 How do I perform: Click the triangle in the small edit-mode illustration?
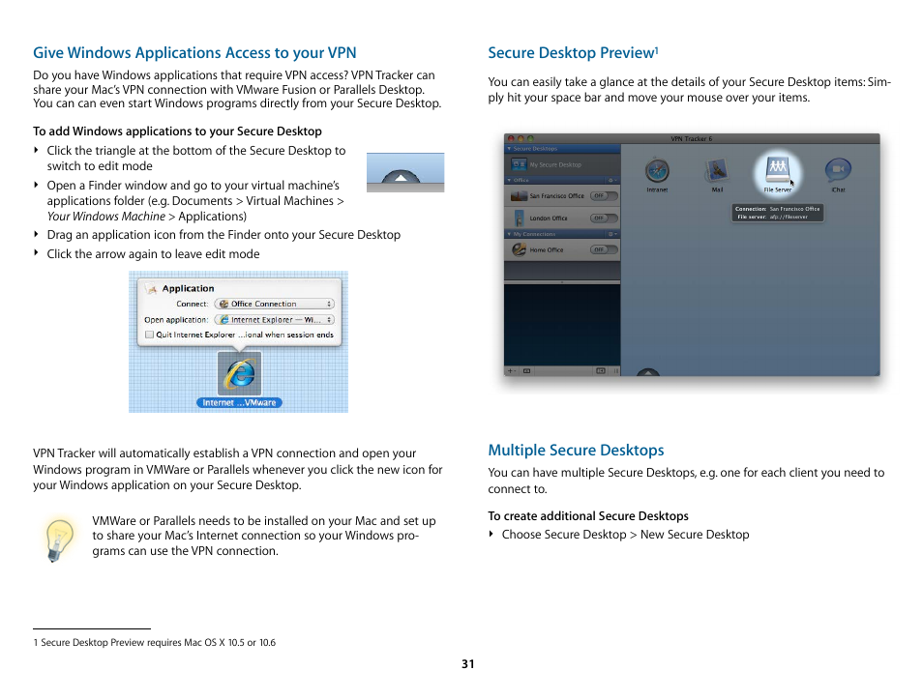pyautogui.click(x=401, y=177)
